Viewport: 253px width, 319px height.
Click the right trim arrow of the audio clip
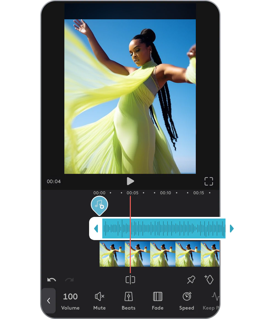(x=232, y=228)
